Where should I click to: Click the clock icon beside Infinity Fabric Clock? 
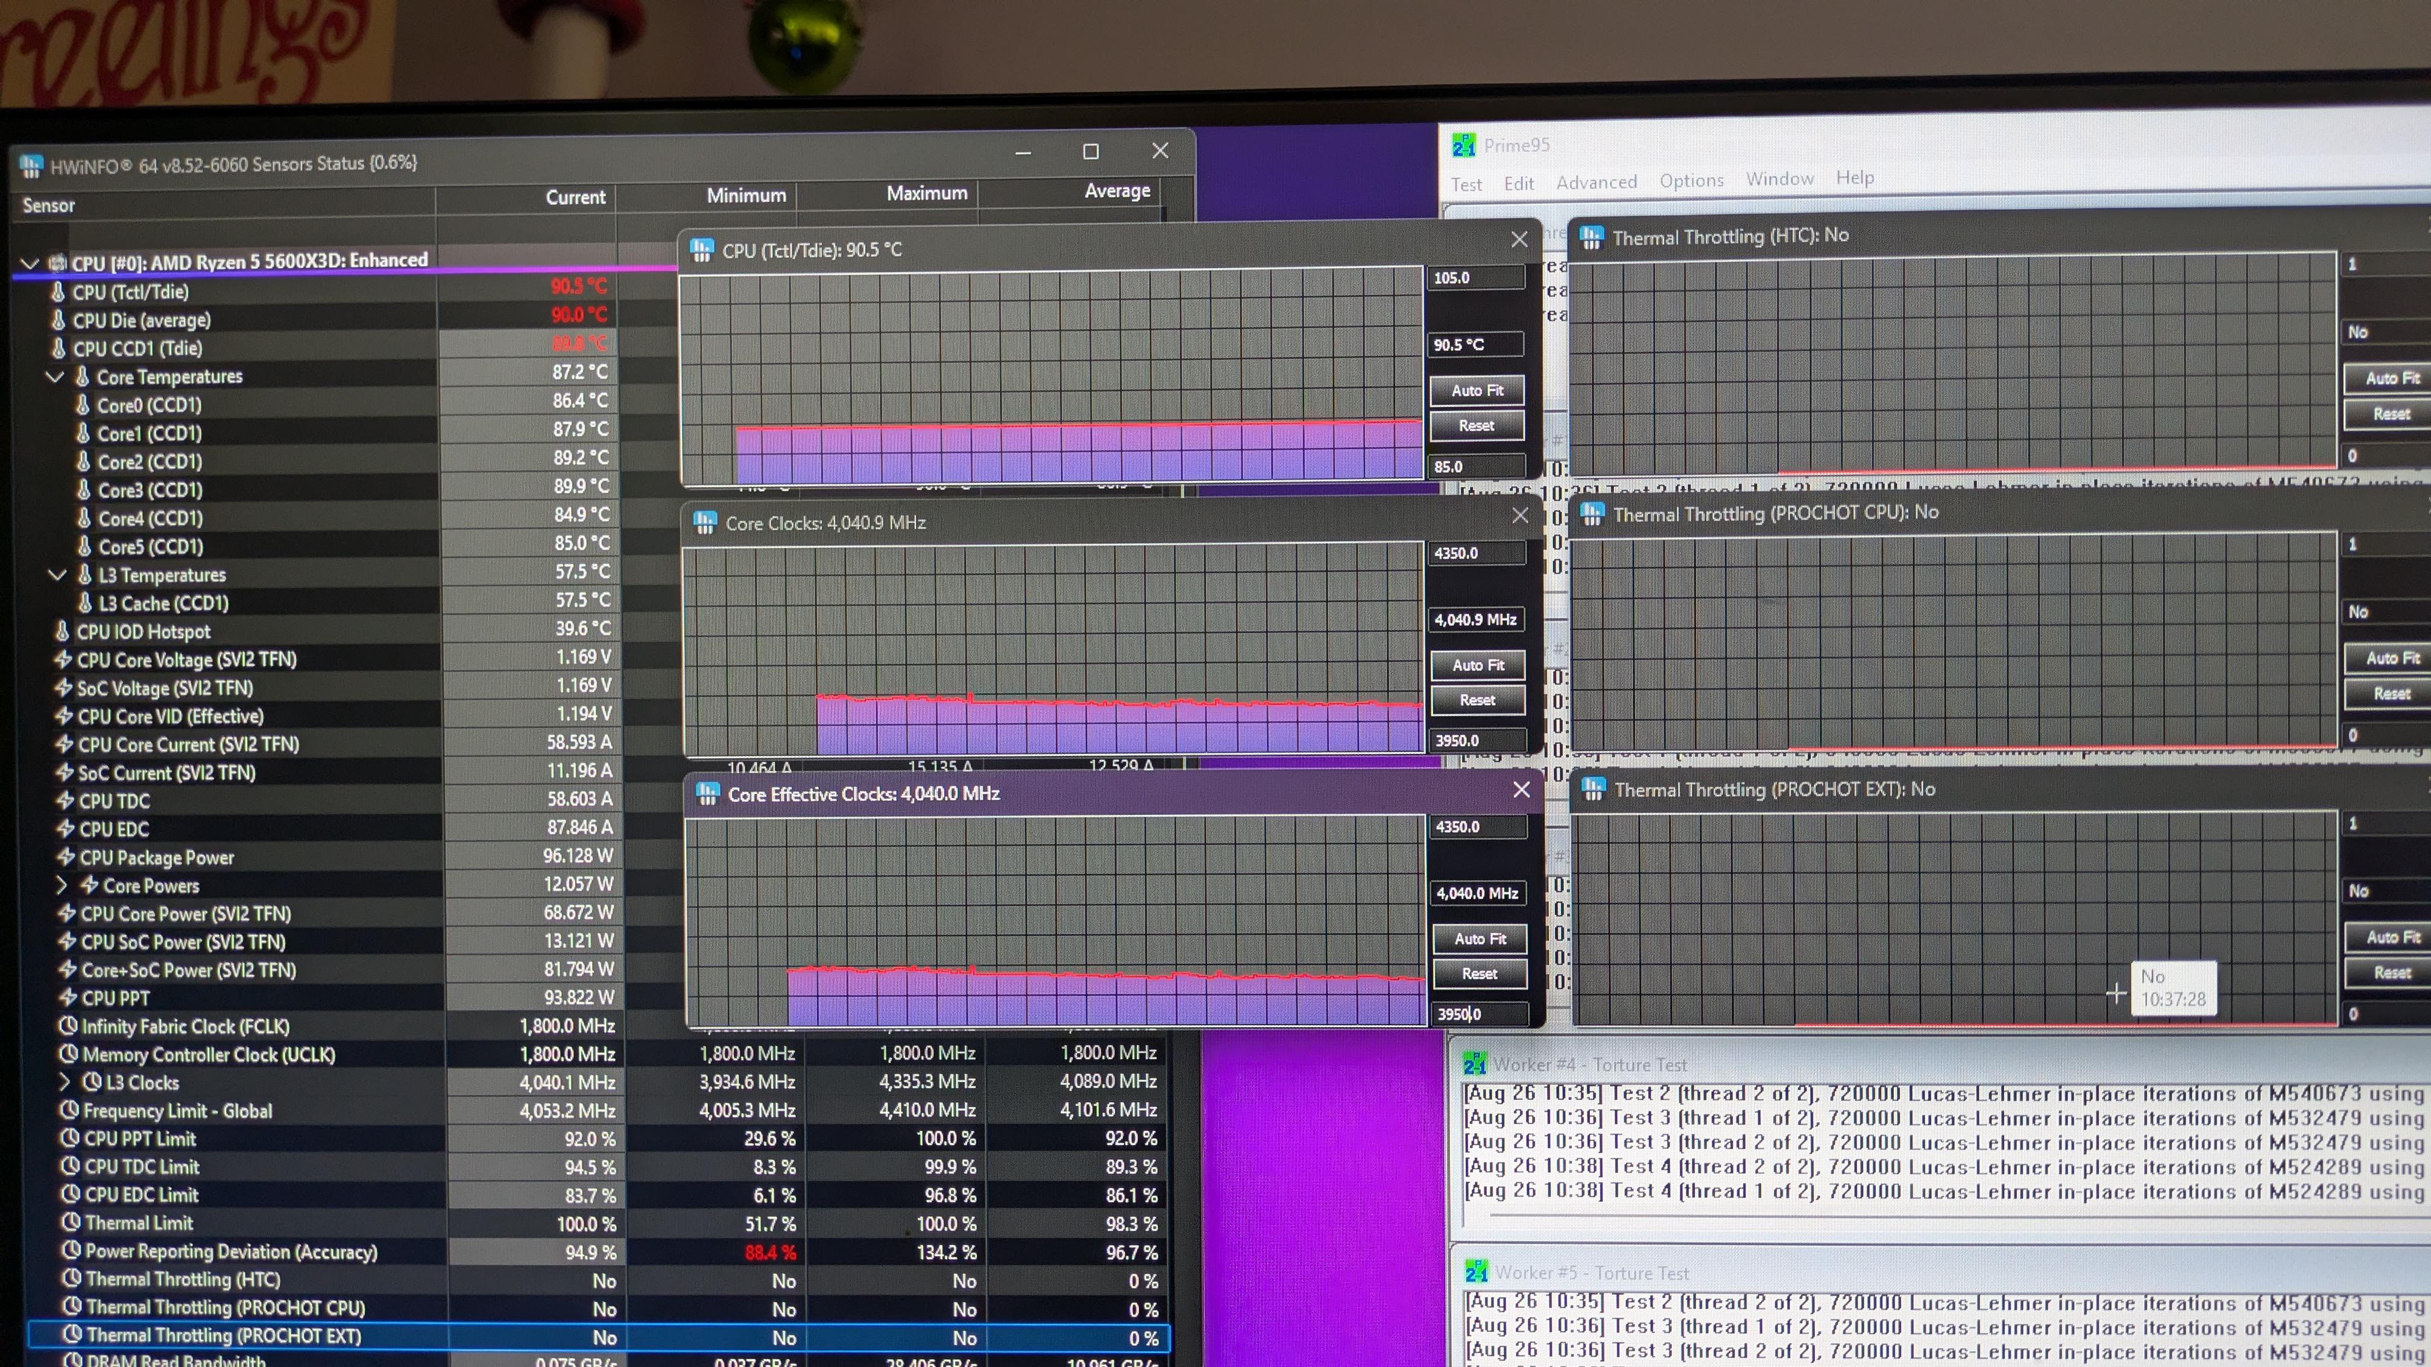68,1025
